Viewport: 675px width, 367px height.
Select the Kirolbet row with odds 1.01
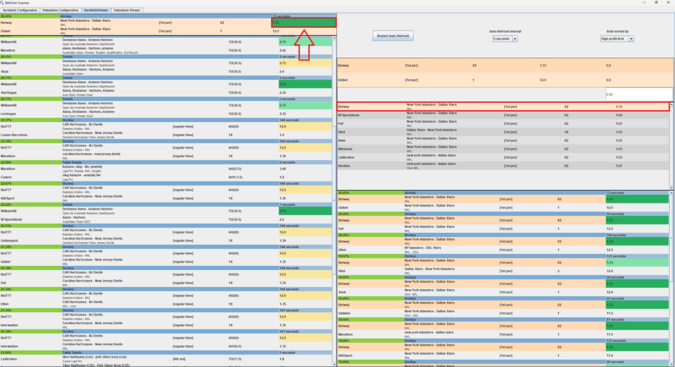503,166
